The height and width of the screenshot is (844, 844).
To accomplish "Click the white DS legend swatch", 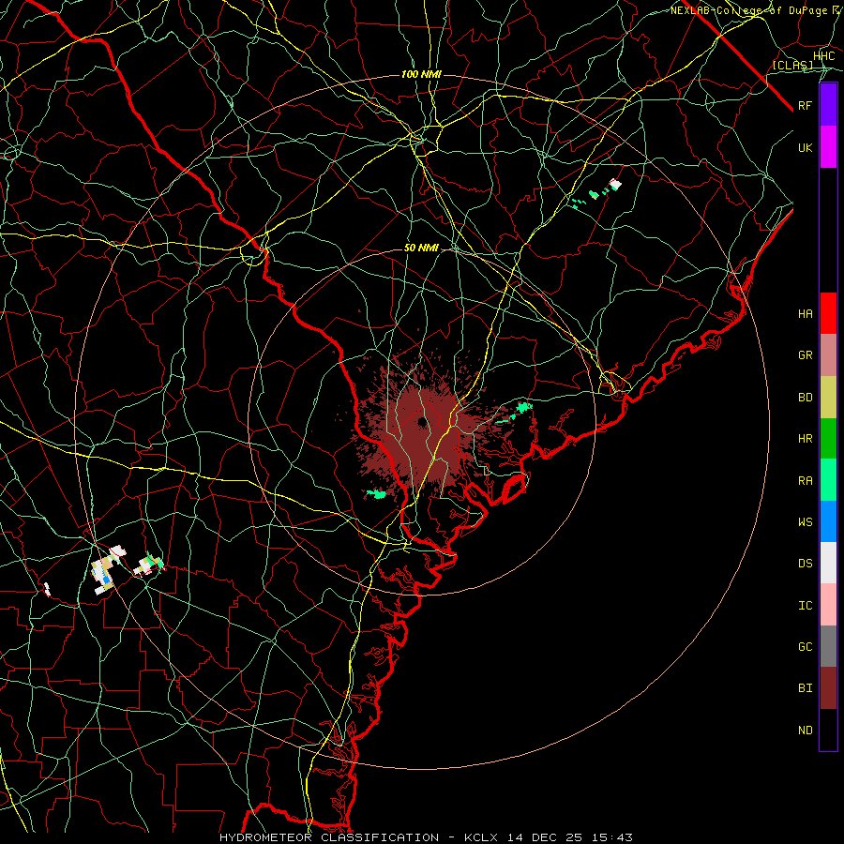I will click(828, 563).
